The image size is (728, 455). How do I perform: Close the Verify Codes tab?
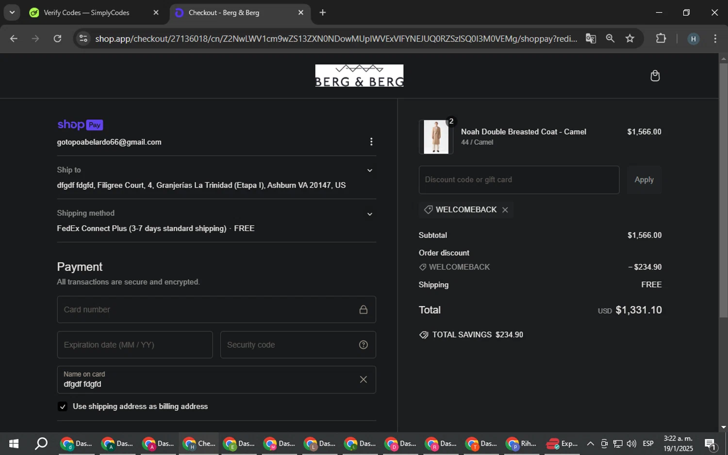pyautogui.click(x=156, y=13)
